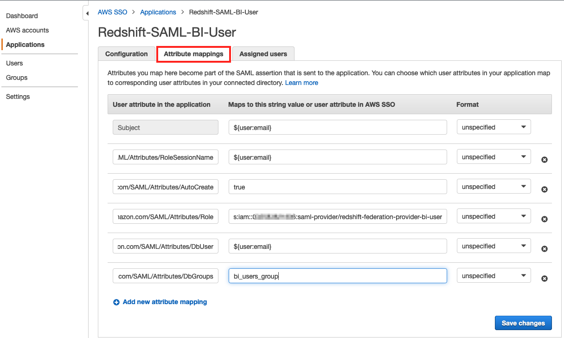Image resolution: width=564 pixels, height=338 pixels.
Task: Click the DbGroups attribute name field
Action: (x=166, y=276)
